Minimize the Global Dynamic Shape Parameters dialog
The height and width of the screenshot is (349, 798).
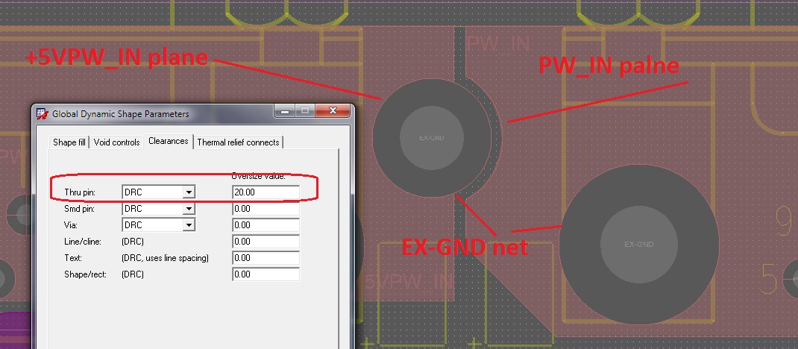click(x=284, y=111)
